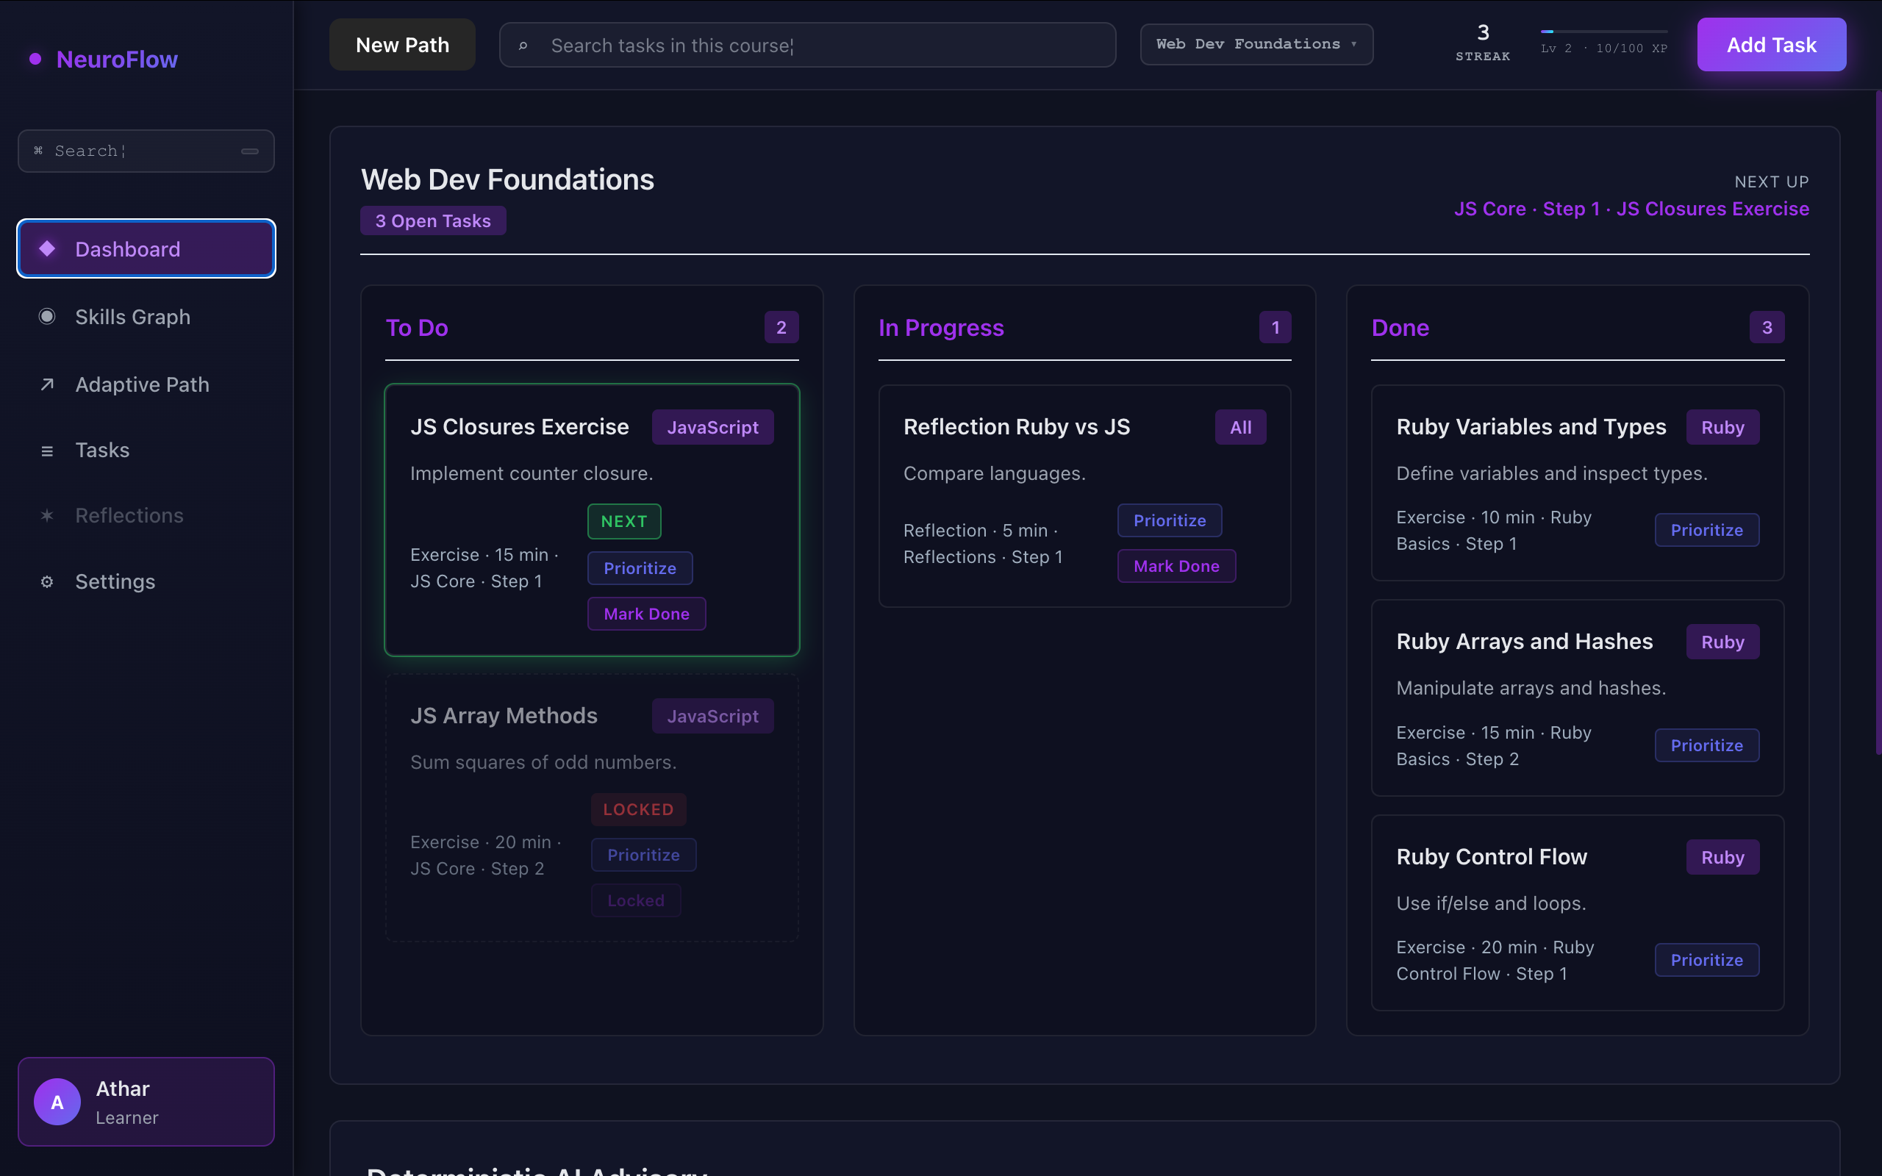Viewport: 1882px width, 1176px height.
Task: Click the magnifier icon in course search
Action: click(x=523, y=46)
